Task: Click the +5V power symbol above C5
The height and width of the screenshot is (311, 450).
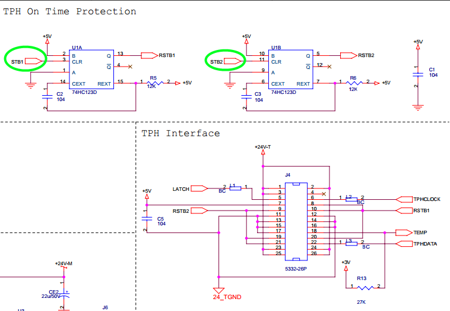Action: (147, 196)
